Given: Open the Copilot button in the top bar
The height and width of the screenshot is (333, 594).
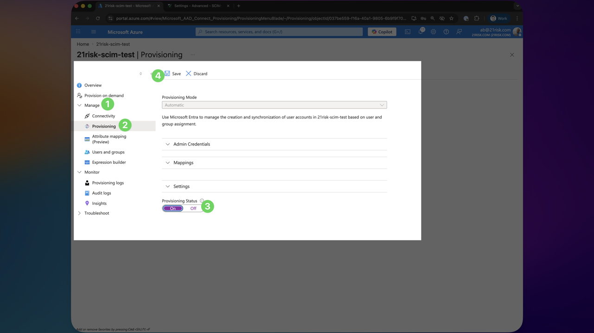Looking at the screenshot, I should point(381,31).
